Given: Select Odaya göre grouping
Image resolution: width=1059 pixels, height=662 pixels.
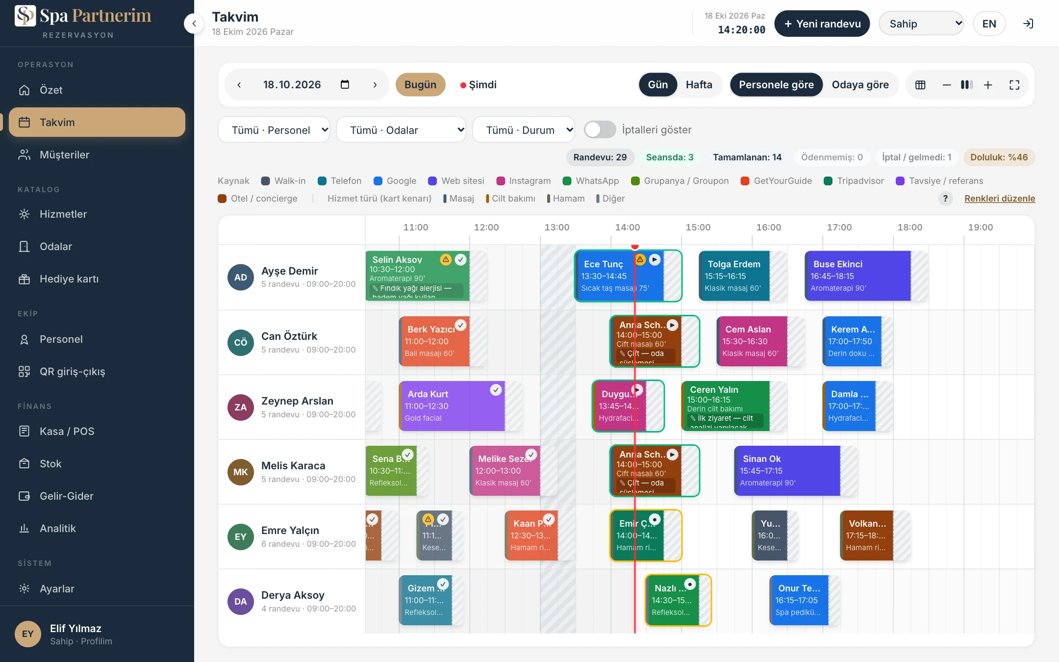Looking at the screenshot, I should pos(860,84).
